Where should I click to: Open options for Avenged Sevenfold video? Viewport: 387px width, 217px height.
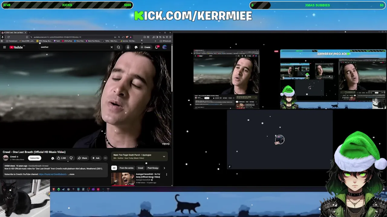tap(166, 174)
